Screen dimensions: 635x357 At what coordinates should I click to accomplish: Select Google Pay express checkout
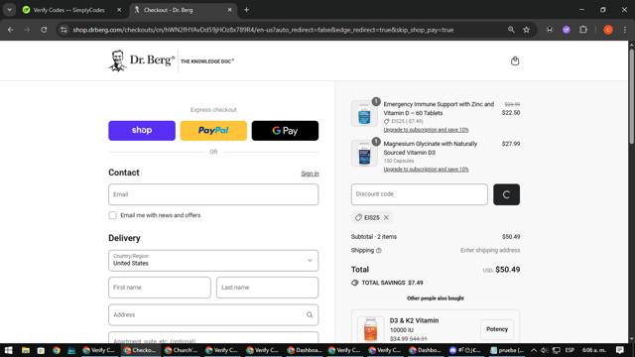coord(285,131)
